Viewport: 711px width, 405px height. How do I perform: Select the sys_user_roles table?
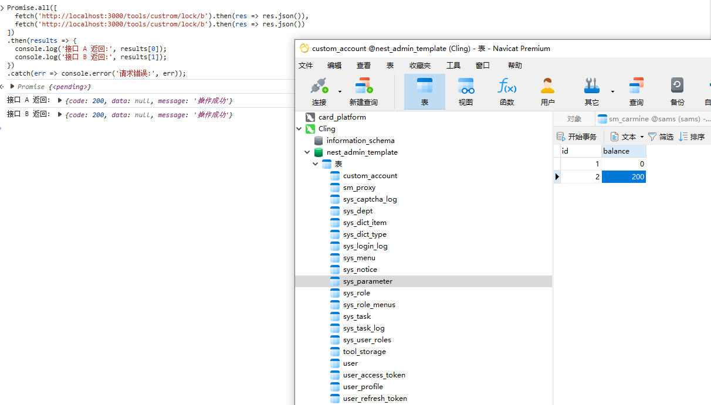coord(367,340)
